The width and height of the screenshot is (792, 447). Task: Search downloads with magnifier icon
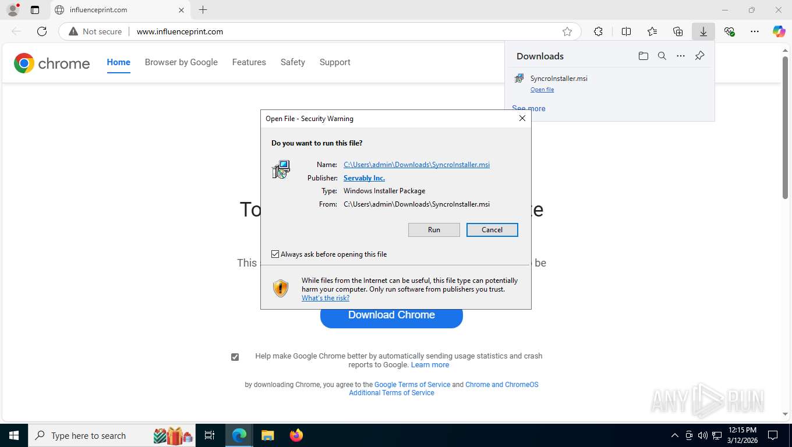tap(662, 56)
